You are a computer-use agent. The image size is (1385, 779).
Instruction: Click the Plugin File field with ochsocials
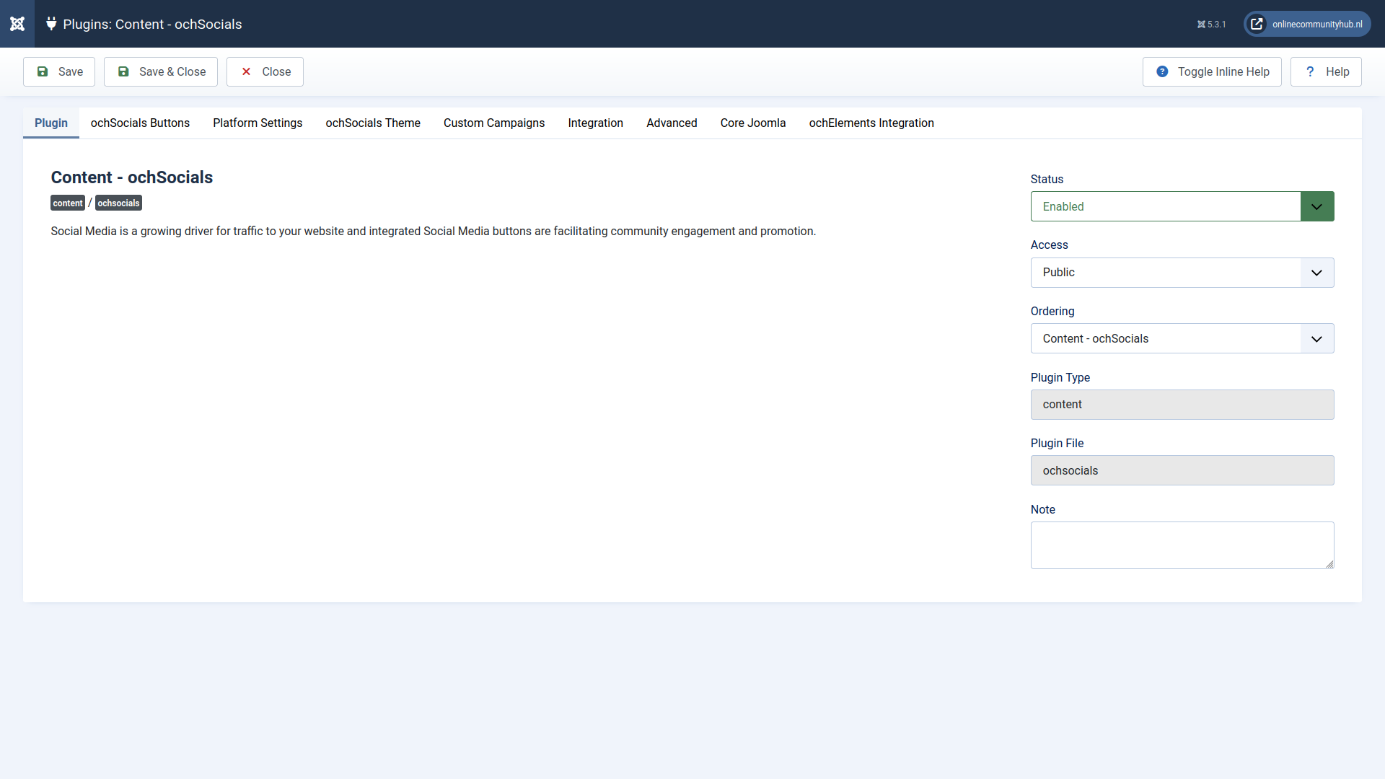tap(1182, 470)
